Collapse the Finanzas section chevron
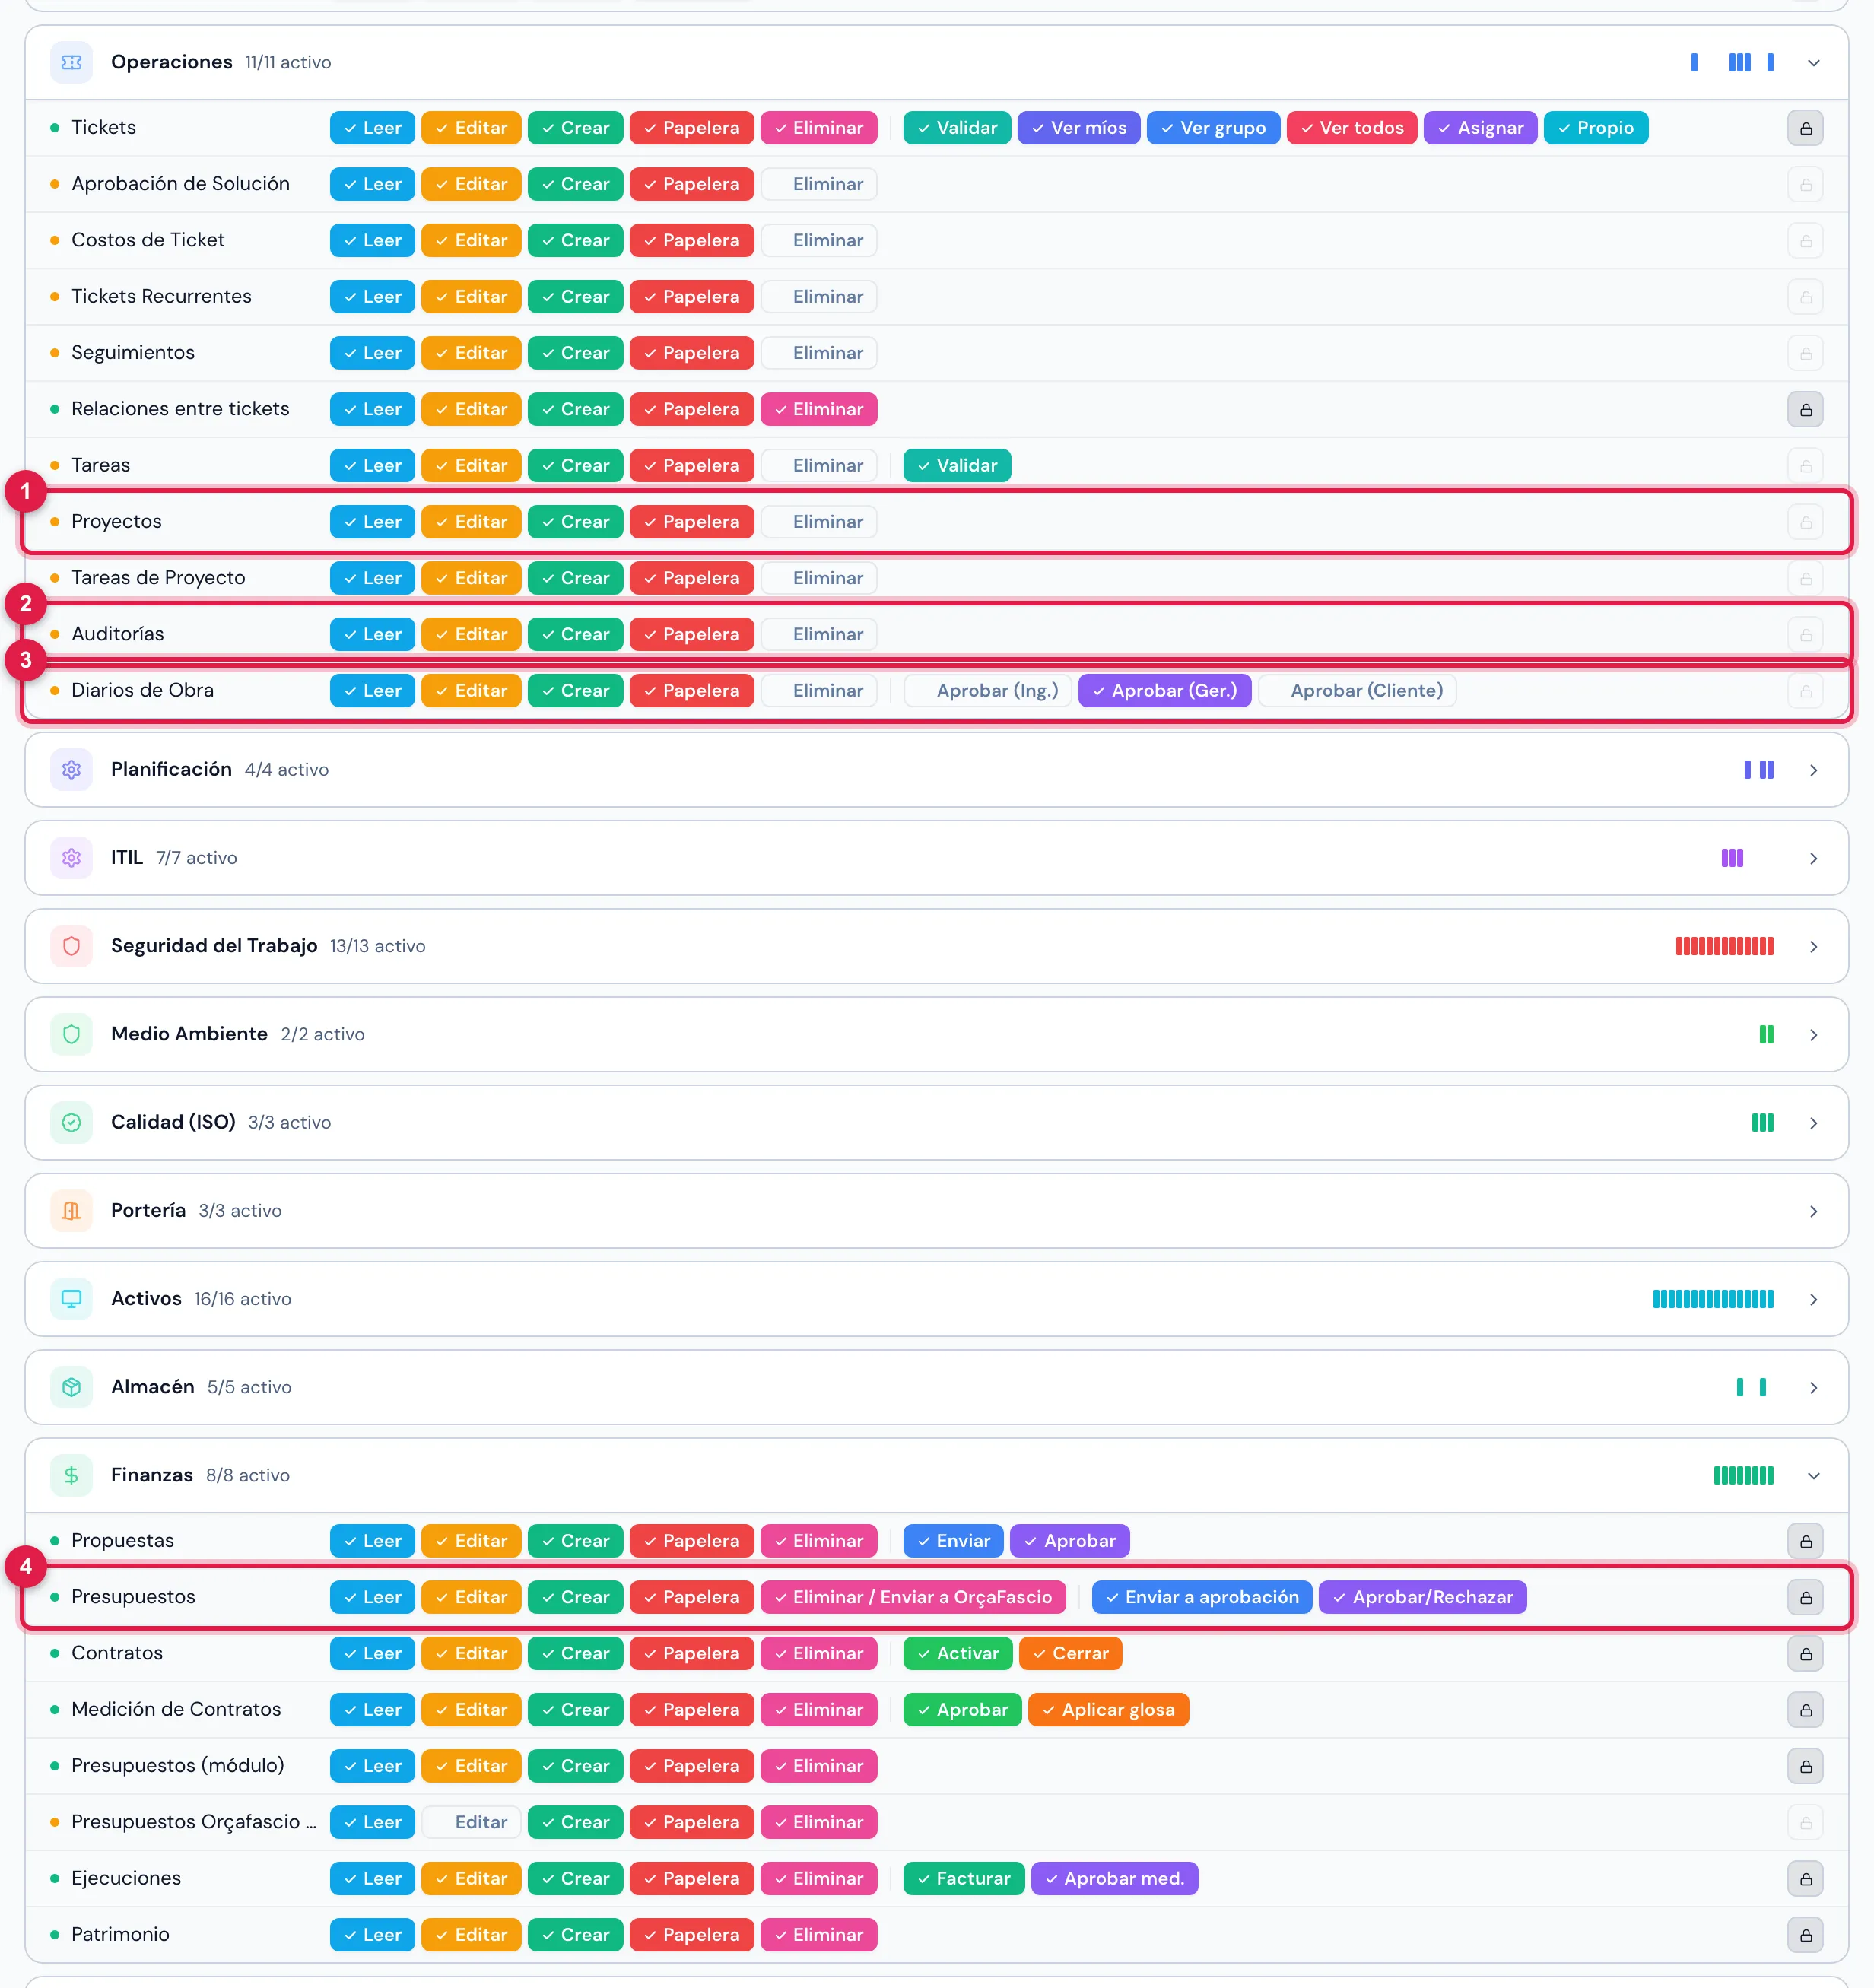 point(1813,1475)
